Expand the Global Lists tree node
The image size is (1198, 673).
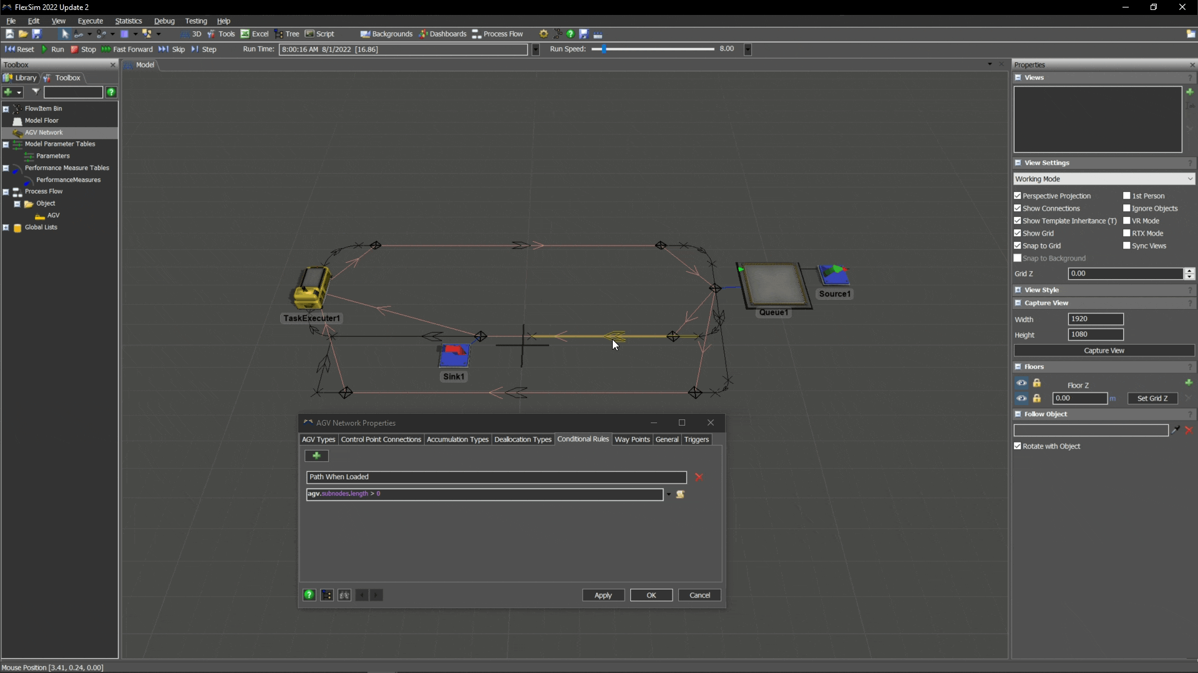point(6,227)
